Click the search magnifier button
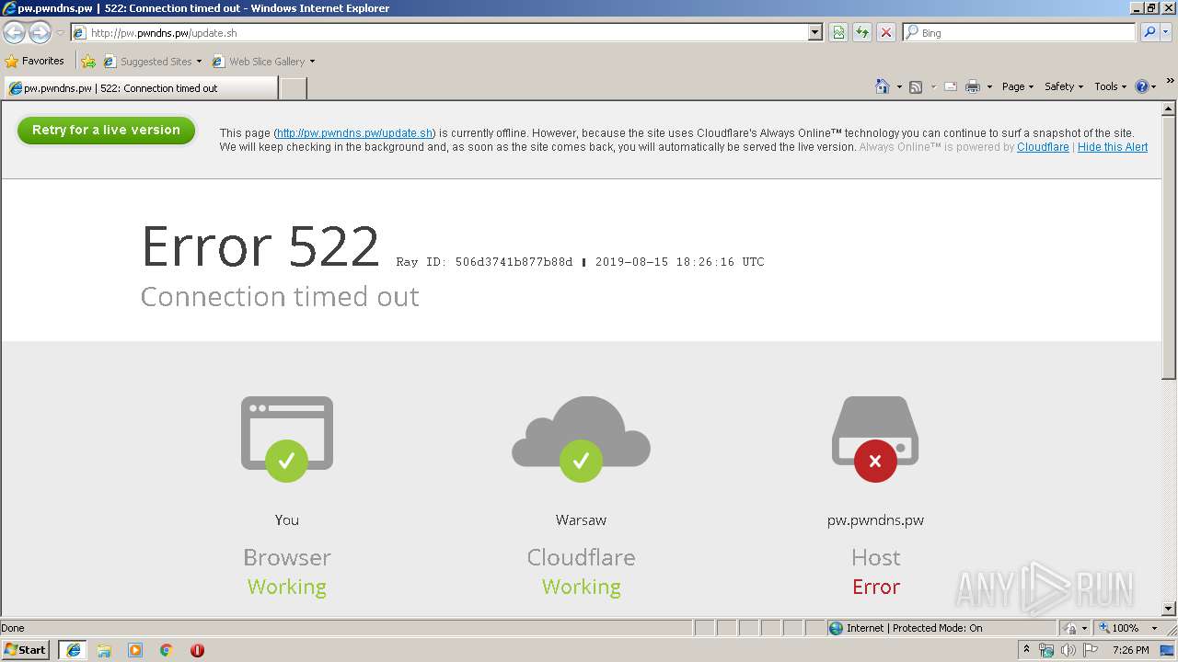 point(1149,32)
